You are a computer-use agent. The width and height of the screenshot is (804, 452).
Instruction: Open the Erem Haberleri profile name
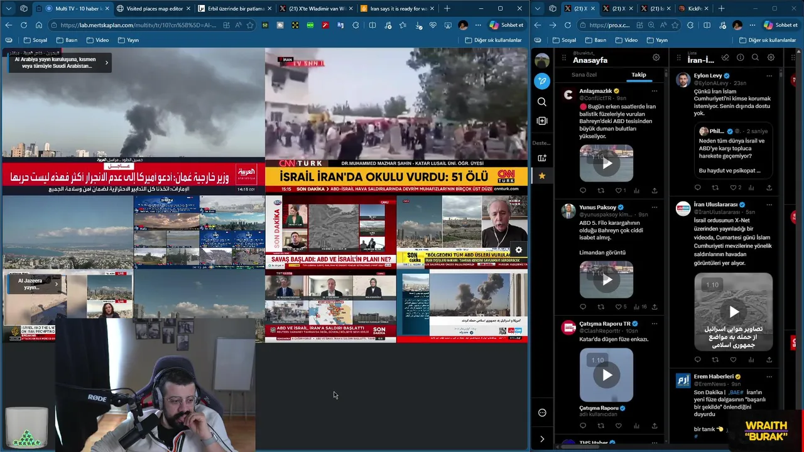[714, 377]
